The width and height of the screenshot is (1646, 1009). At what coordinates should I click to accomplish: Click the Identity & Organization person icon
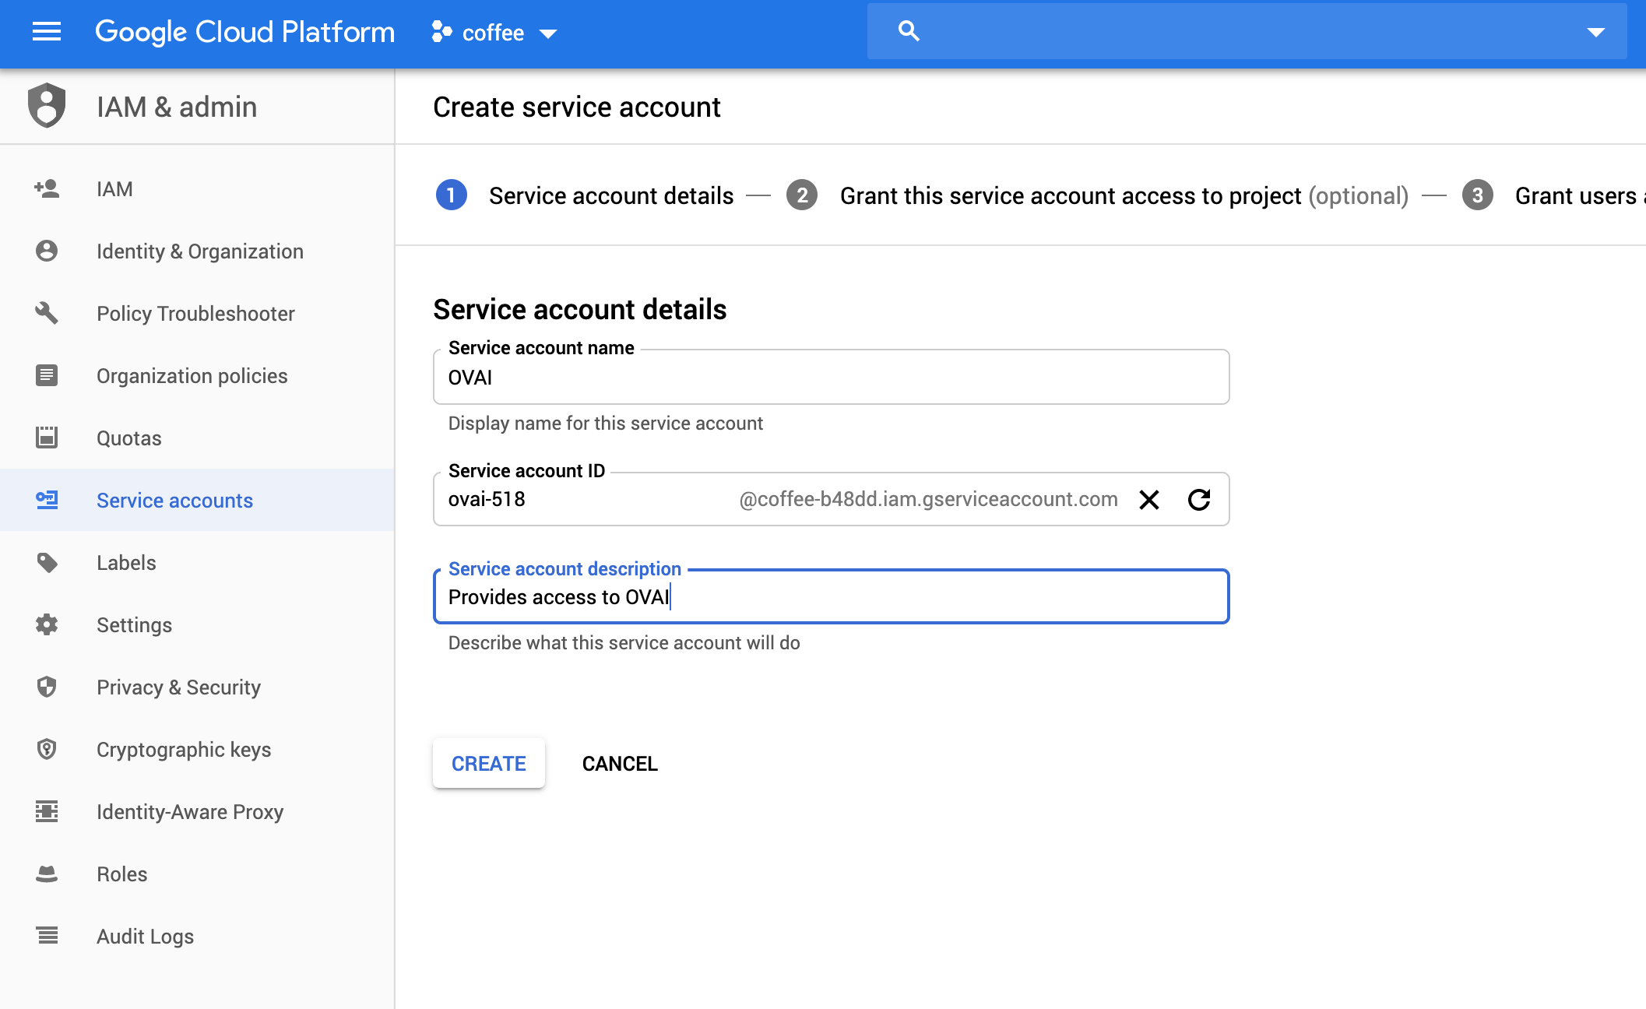47,251
